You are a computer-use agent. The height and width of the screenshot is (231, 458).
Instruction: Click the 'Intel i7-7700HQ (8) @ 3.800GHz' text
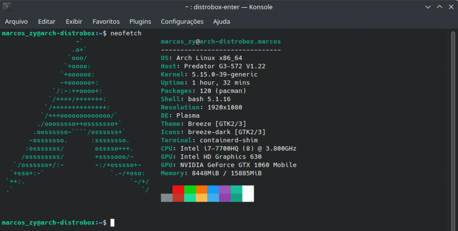pyautogui.click(x=238, y=148)
